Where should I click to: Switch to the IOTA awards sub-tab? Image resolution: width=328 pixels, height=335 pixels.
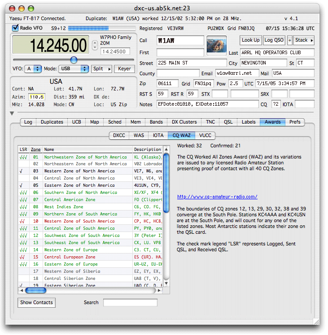pos(158,135)
